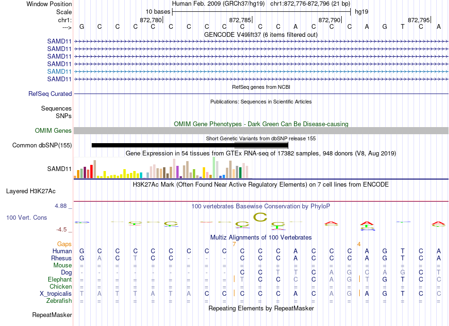Click the 872,790 ruler coordinate
Viewport: 449px width, 326px height.
click(x=329, y=20)
